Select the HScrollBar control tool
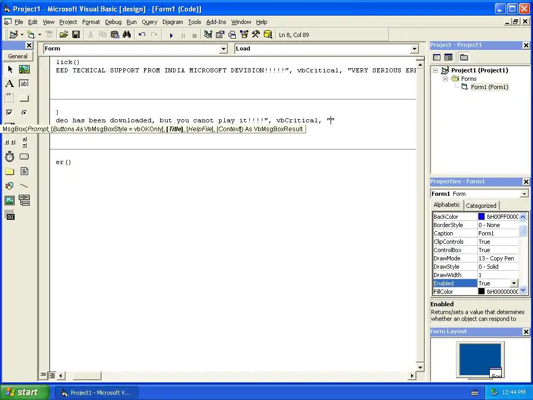The height and width of the screenshot is (400, 533). pos(10,142)
